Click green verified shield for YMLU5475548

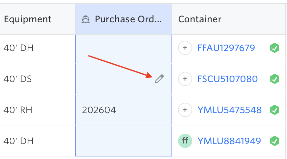pyautogui.click(x=274, y=110)
